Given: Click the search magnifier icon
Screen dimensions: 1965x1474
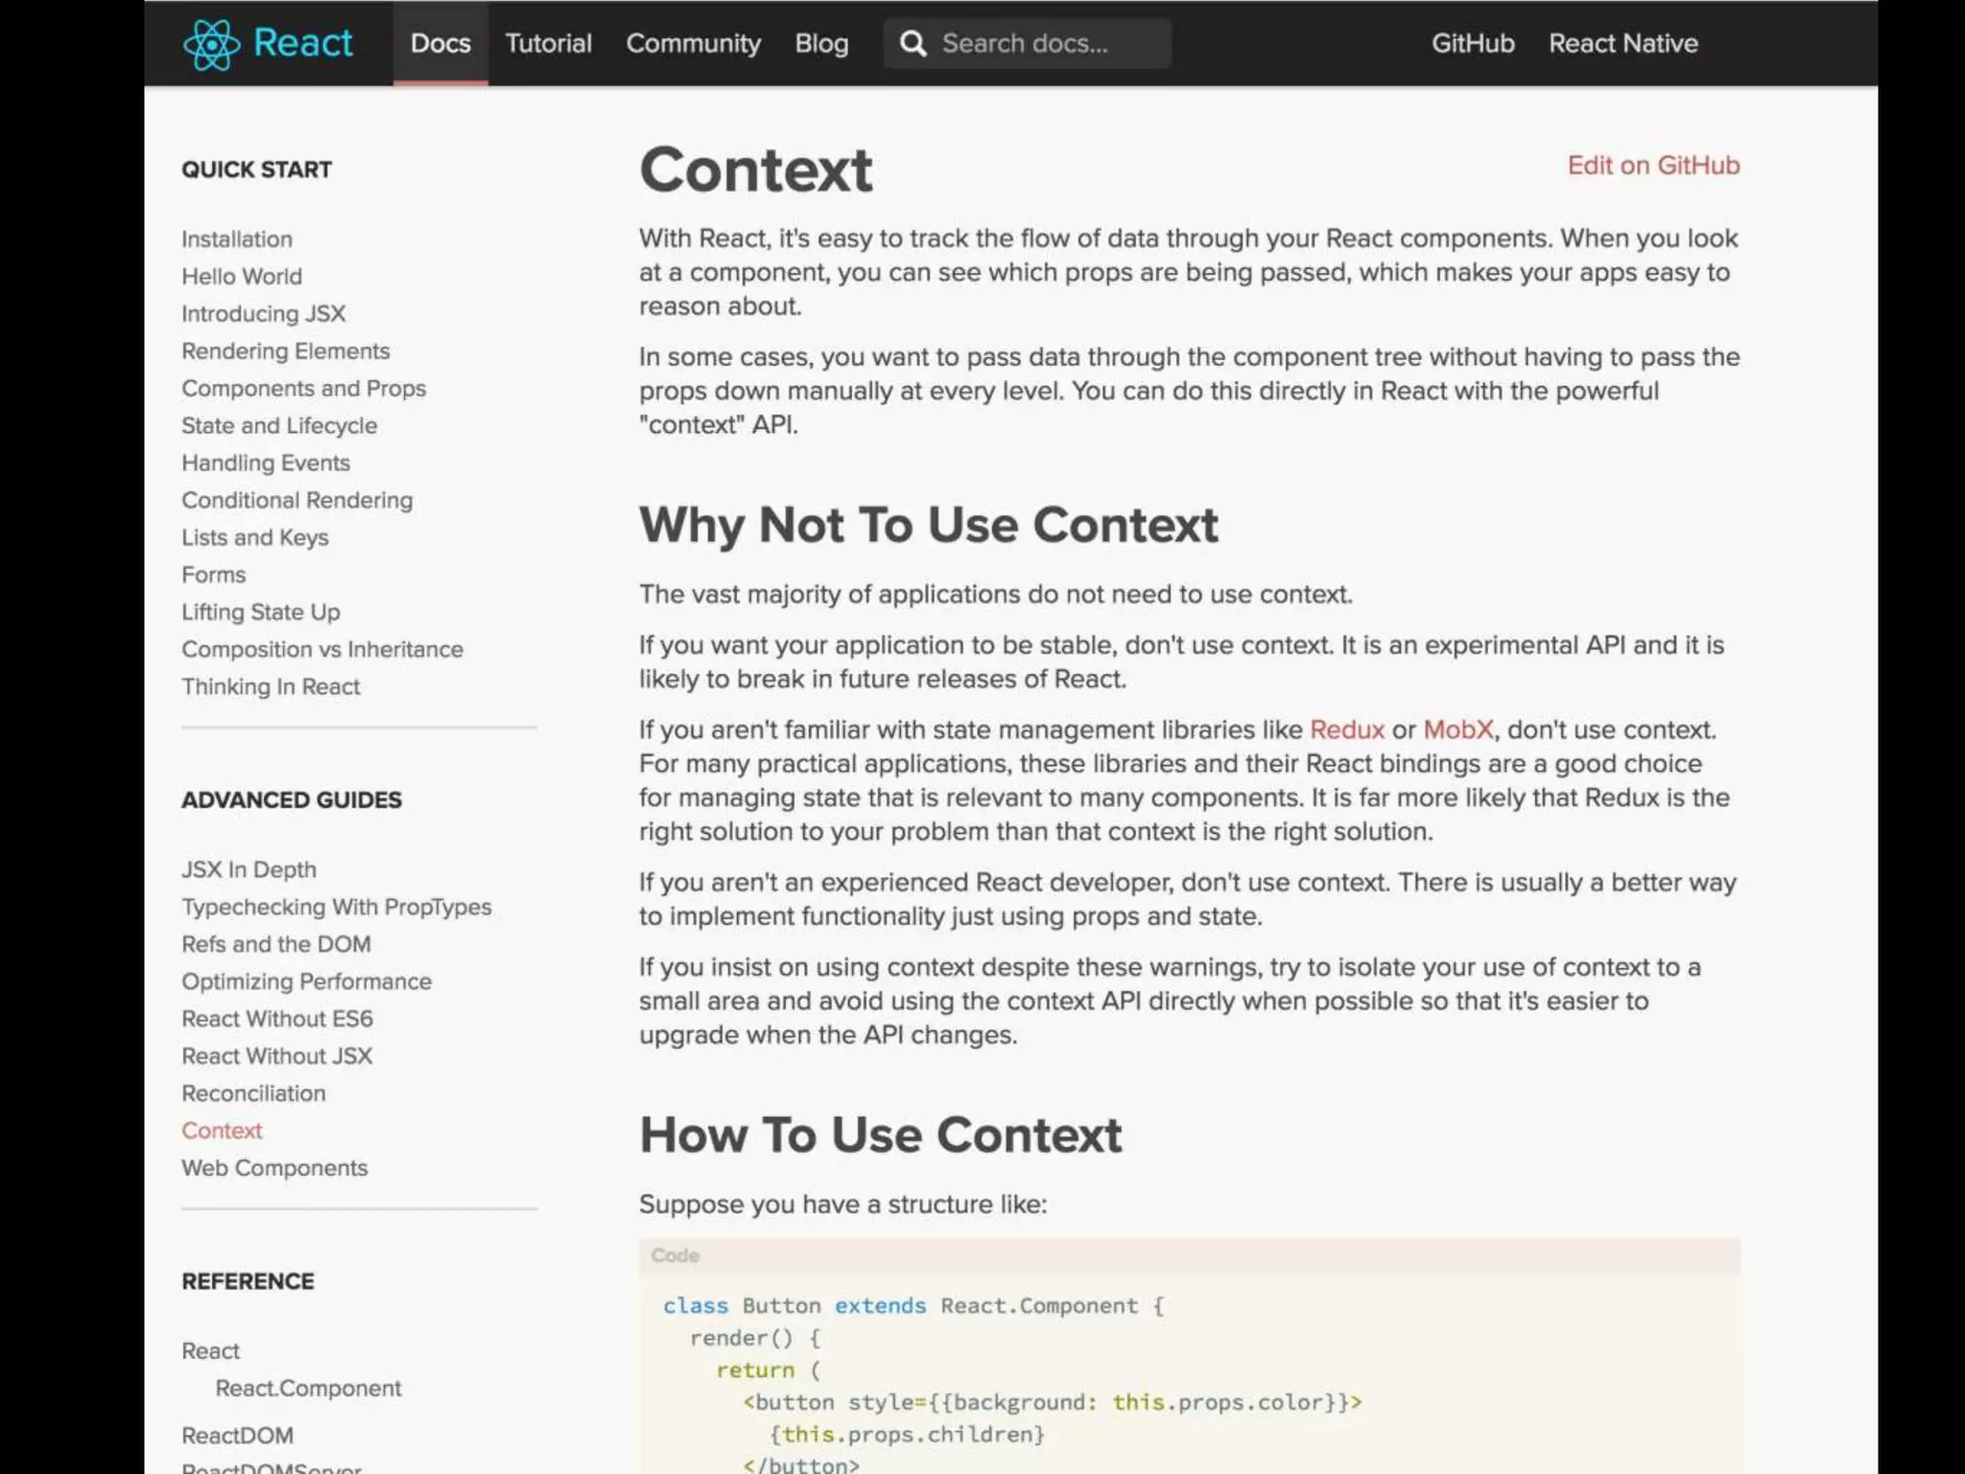Looking at the screenshot, I should point(913,43).
